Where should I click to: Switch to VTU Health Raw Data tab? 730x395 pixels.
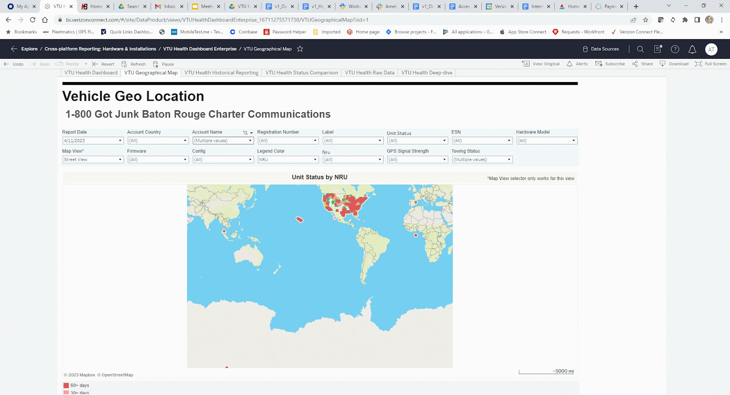click(x=370, y=73)
